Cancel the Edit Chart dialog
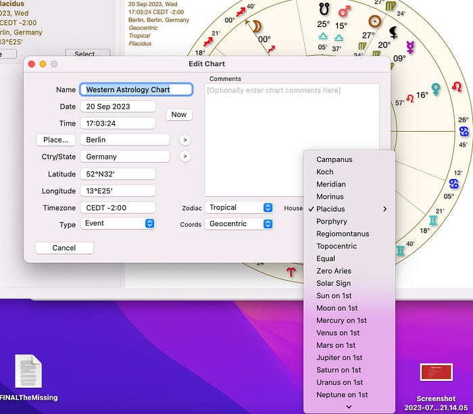This screenshot has width=473, height=414. [64, 248]
